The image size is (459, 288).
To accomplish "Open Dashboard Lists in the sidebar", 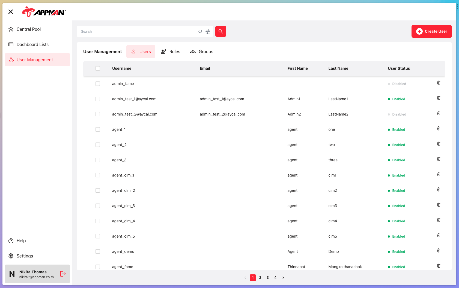I will pyautogui.click(x=37, y=44).
